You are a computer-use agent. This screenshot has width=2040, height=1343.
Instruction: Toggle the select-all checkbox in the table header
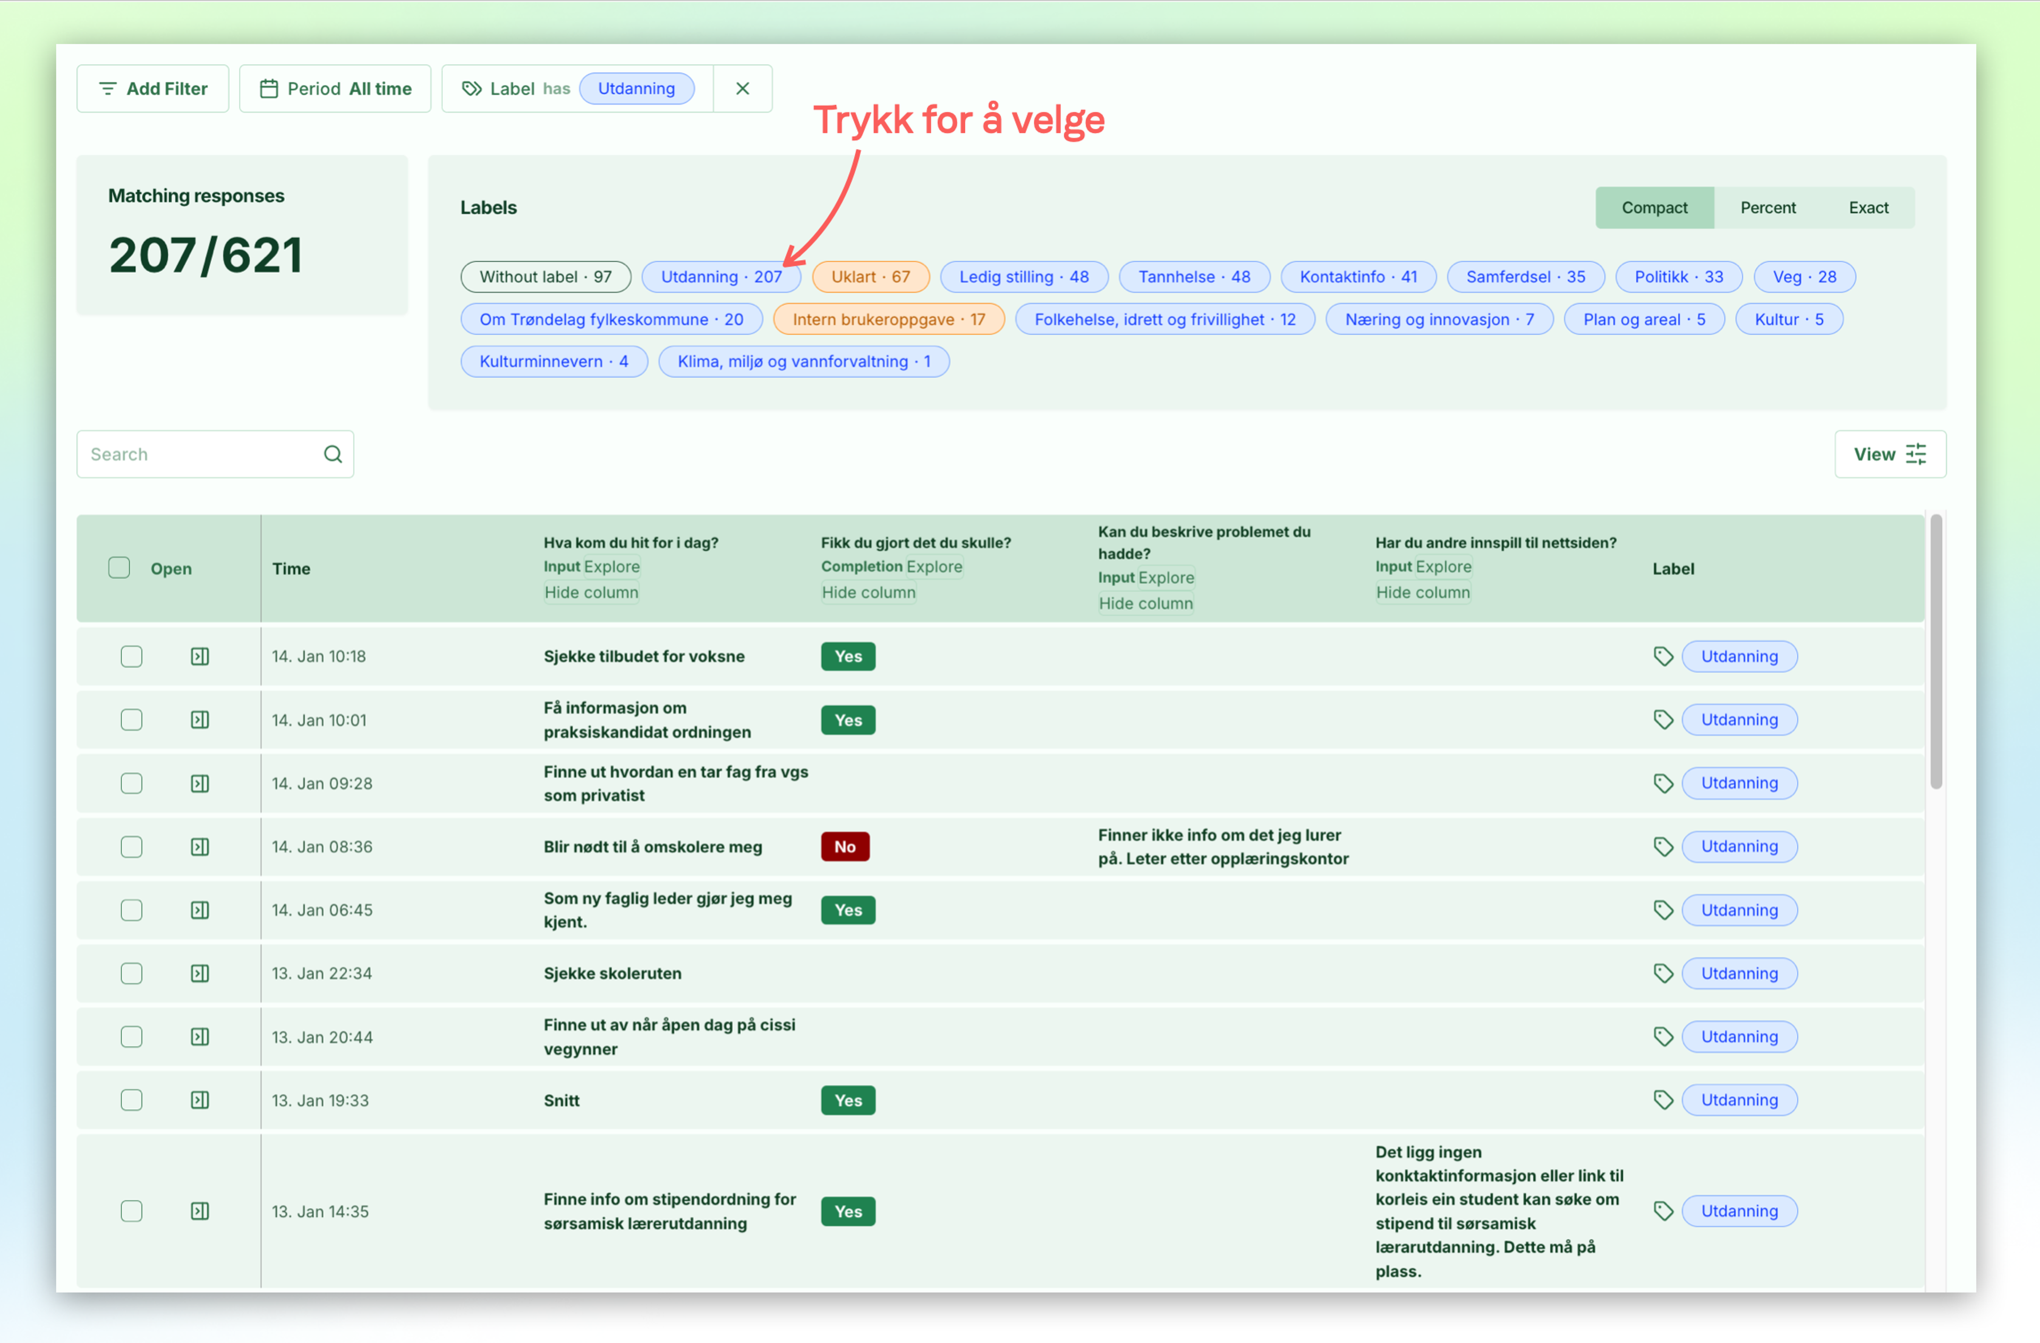click(119, 567)
